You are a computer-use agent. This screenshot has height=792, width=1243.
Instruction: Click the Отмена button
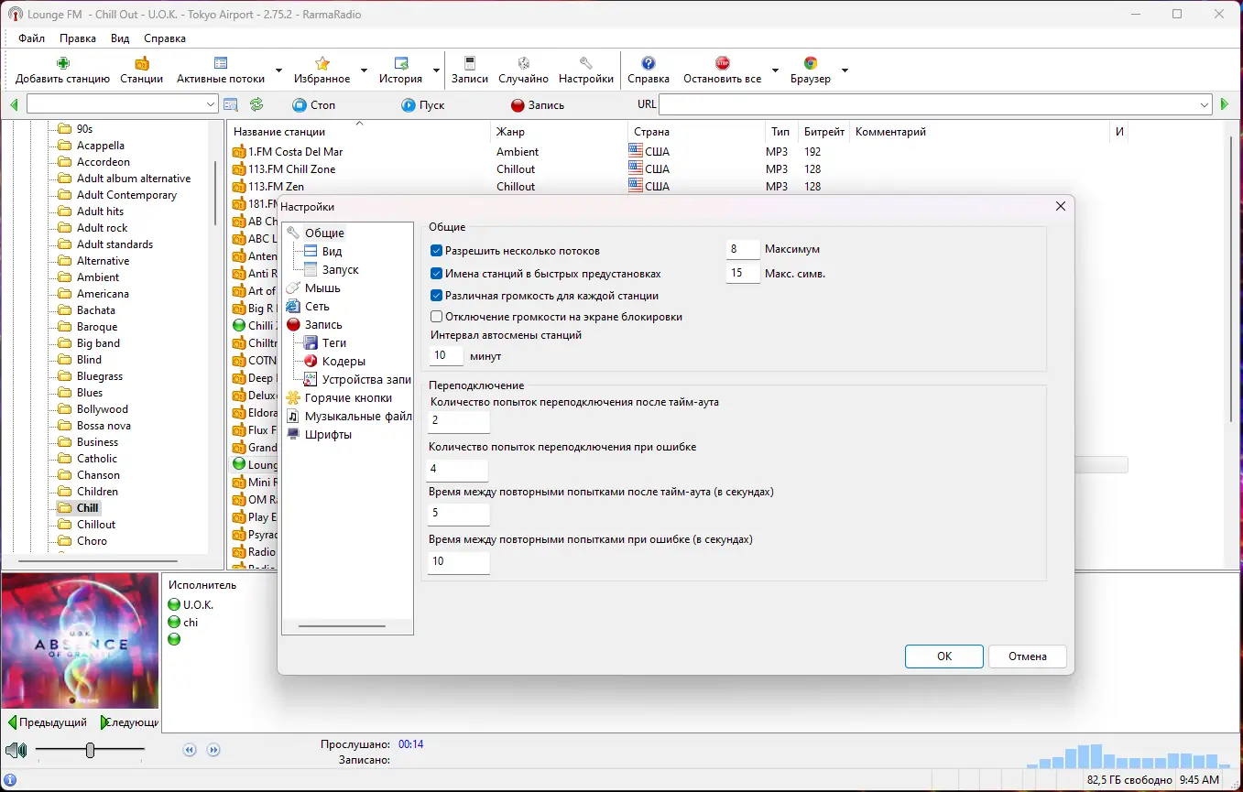coord(1028,656)
